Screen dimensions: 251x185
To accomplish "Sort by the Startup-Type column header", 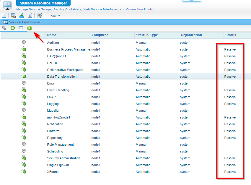I will point(147,35).
